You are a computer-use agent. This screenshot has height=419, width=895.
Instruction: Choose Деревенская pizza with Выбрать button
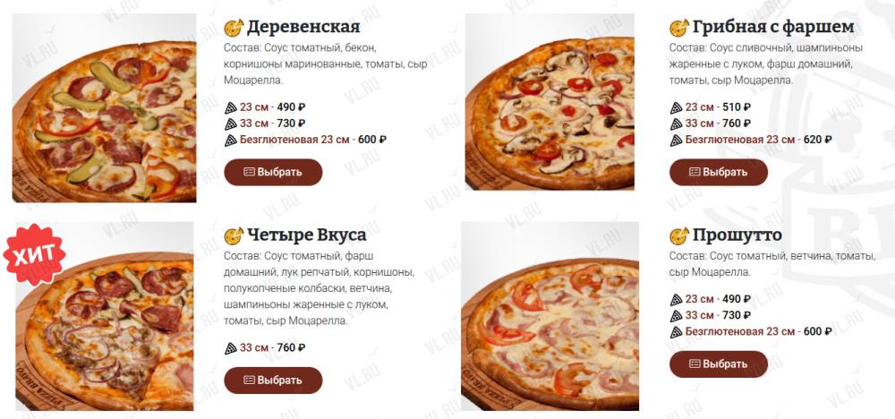273,172
